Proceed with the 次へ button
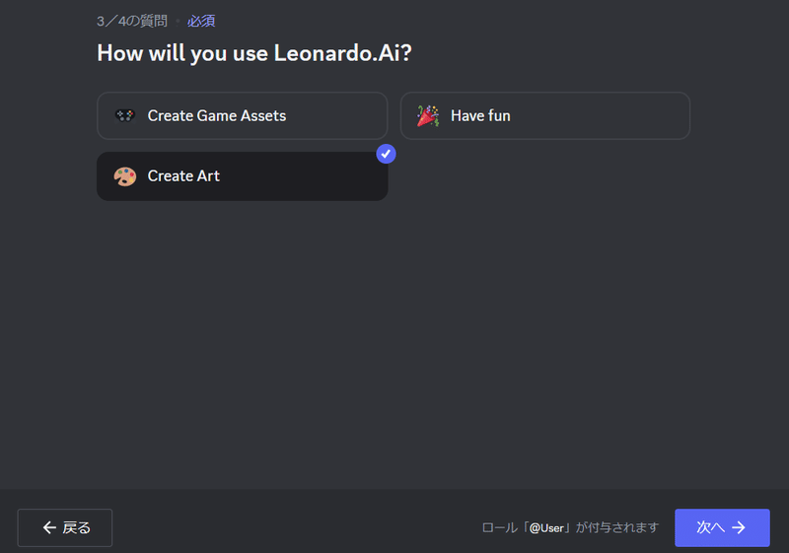 coord(722,527)
